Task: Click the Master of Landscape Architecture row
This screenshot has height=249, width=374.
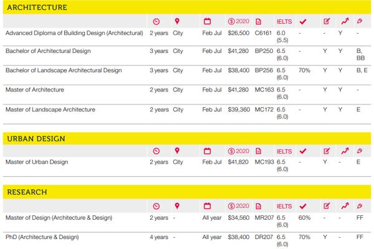Action: (x=50, y=110)
